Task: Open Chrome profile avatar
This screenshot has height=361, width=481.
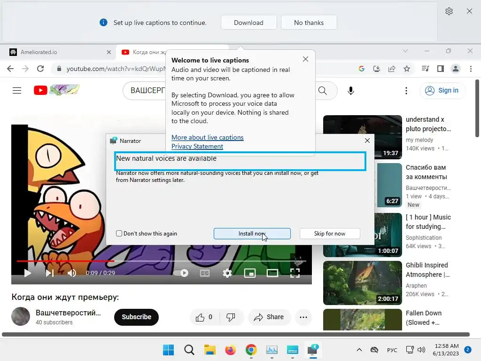Action: coord(456,69)
